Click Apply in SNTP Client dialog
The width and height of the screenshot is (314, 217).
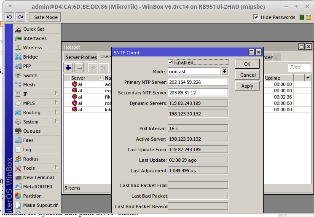coord(247,86)
